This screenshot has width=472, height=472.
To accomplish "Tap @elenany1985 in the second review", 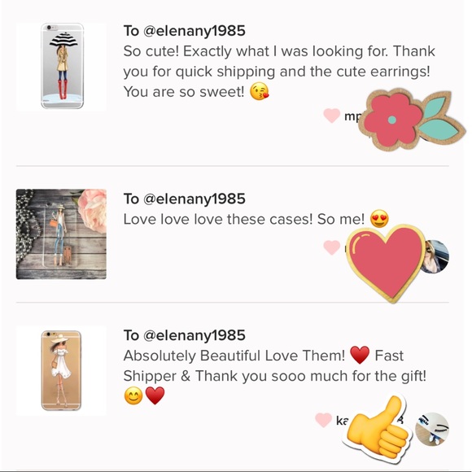I will tap(194, 199).
